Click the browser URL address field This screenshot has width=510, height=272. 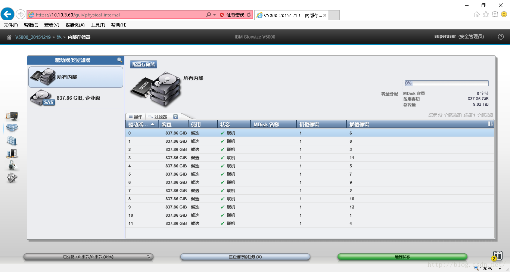(116, 15)
